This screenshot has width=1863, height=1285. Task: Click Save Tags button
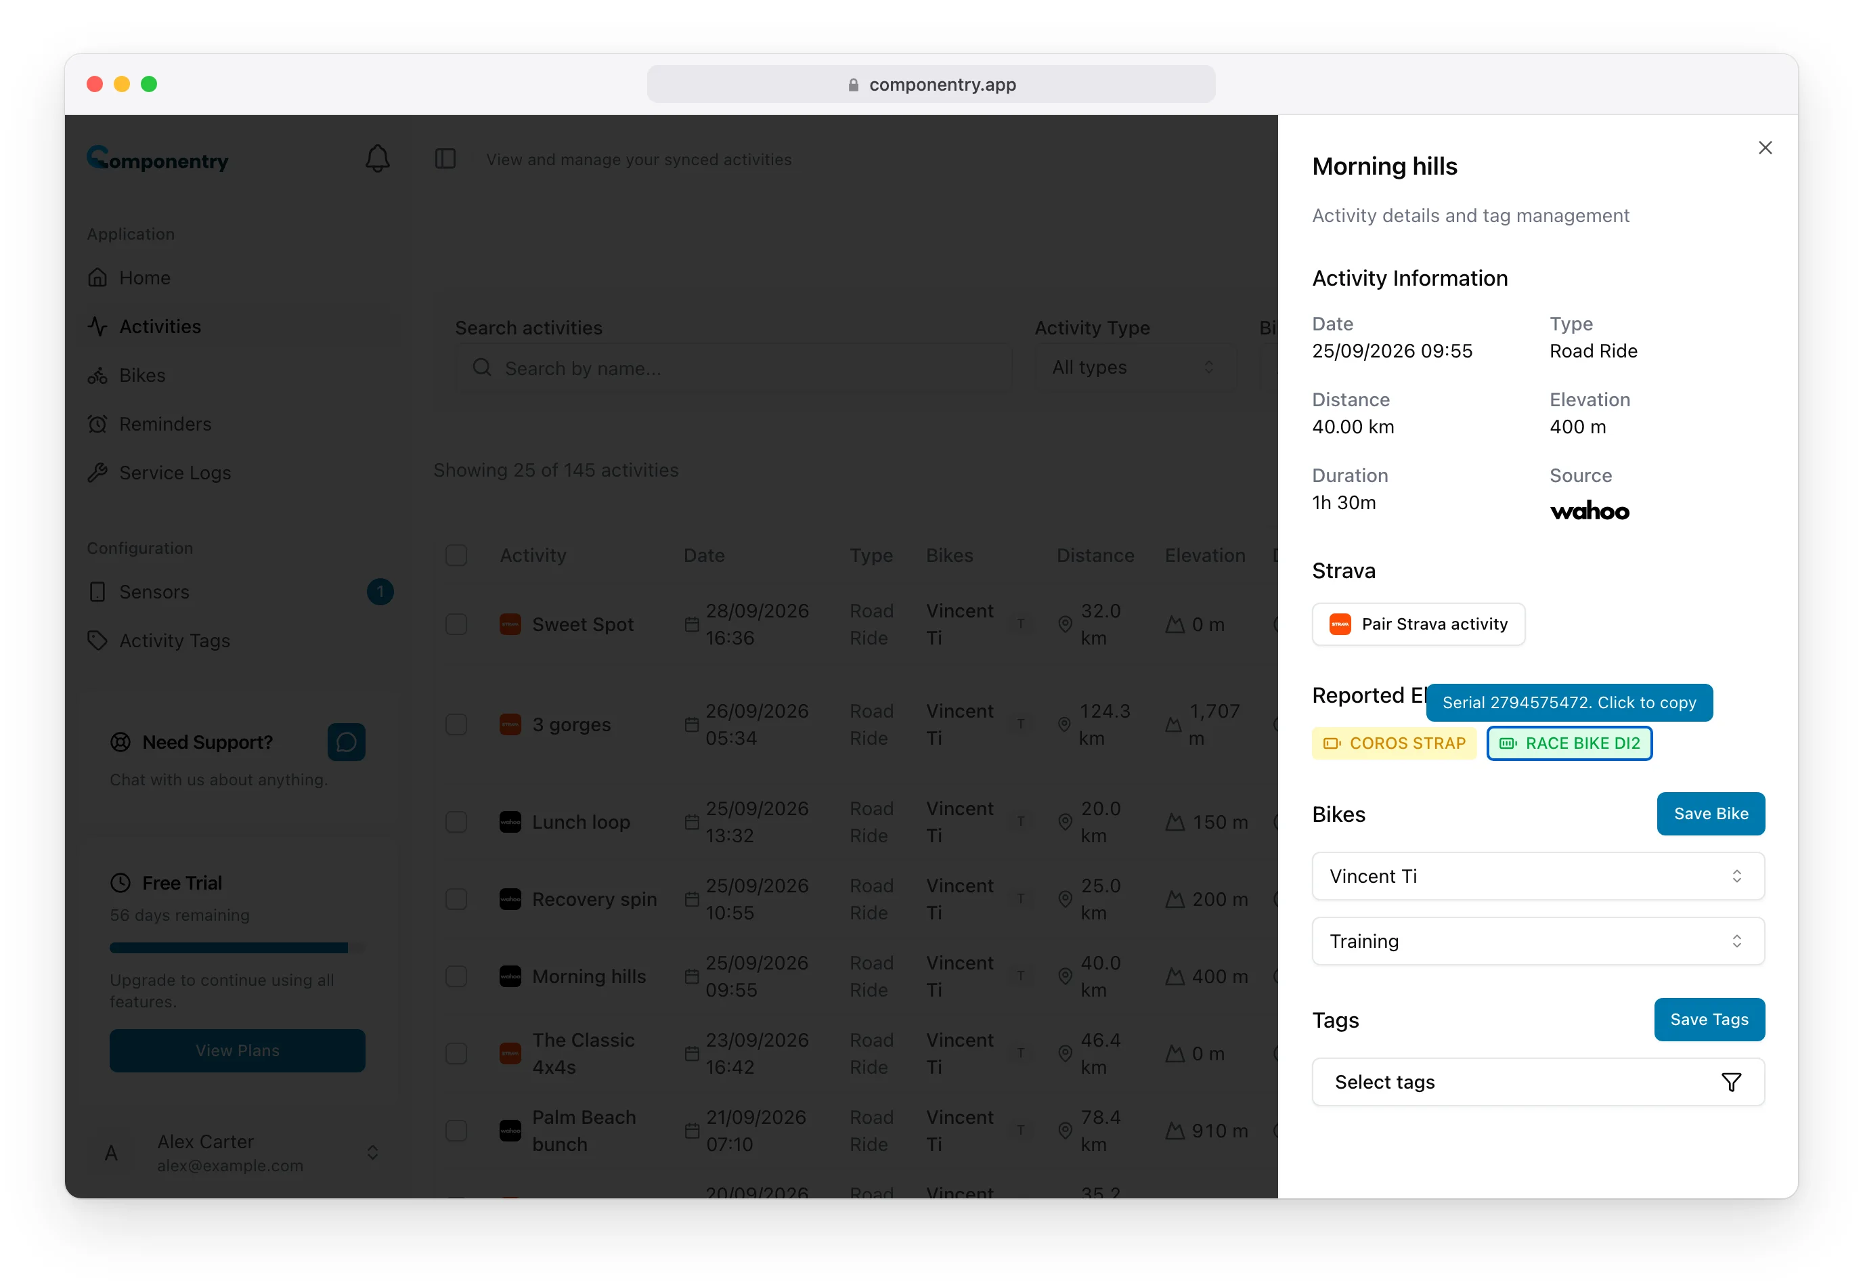click(x=1709, y=1020)
